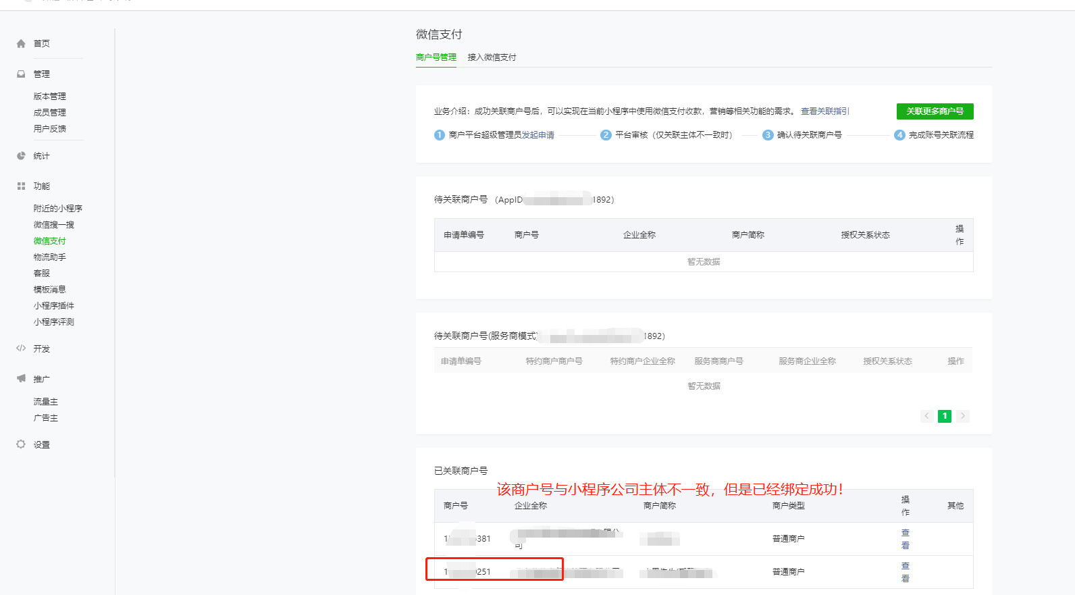This screenshot has width=1075, height=595.
Task: Open 统计 section label in sidebar
Action: pyautogui.click(x=42, y=156)
